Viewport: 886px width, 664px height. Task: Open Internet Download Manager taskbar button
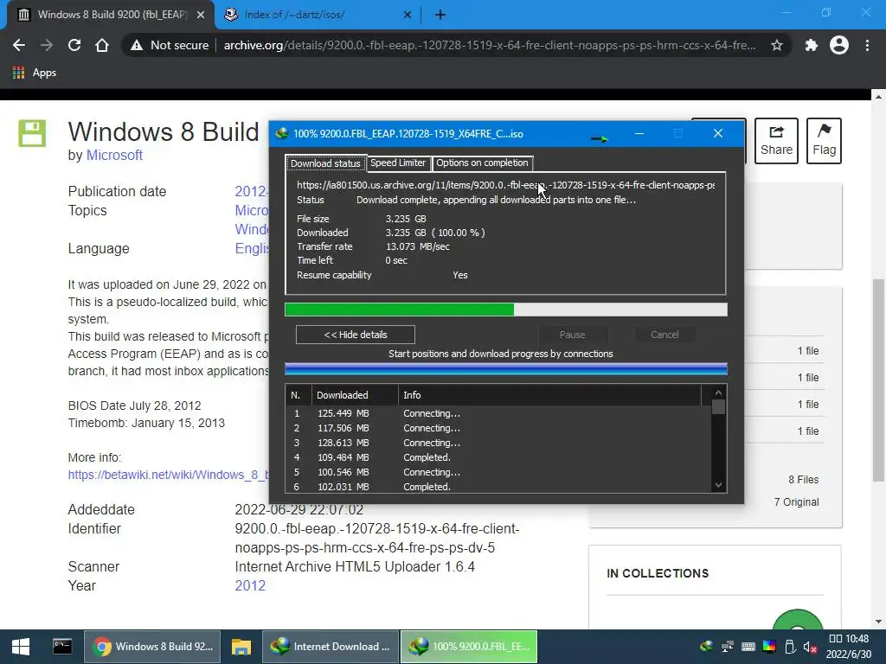coord(330,647)
